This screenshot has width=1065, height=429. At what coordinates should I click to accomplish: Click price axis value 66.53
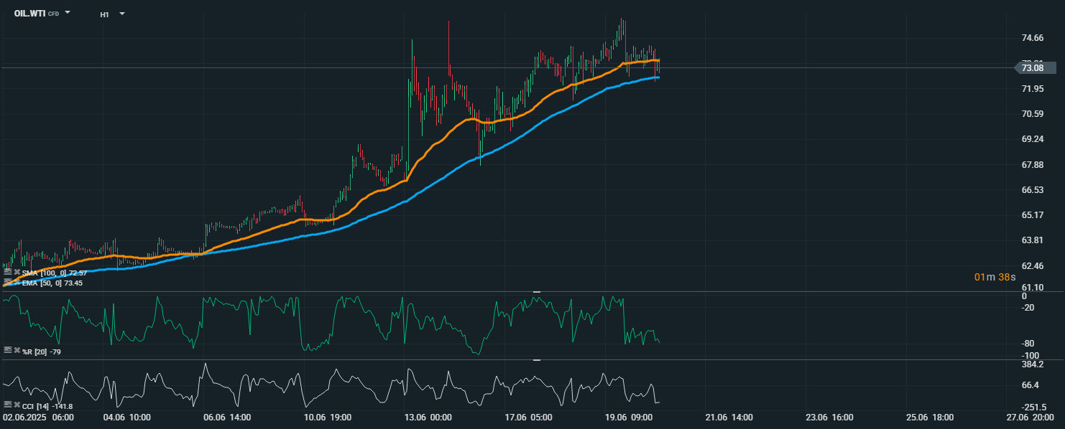click(x=1032, y=190)
